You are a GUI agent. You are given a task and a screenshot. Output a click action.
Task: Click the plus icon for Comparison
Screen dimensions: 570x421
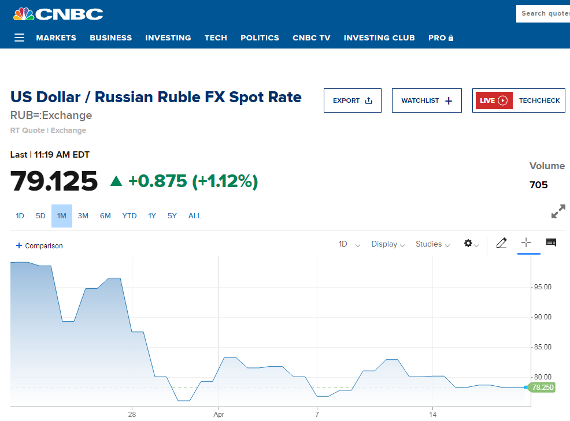(x=19, y=245)
